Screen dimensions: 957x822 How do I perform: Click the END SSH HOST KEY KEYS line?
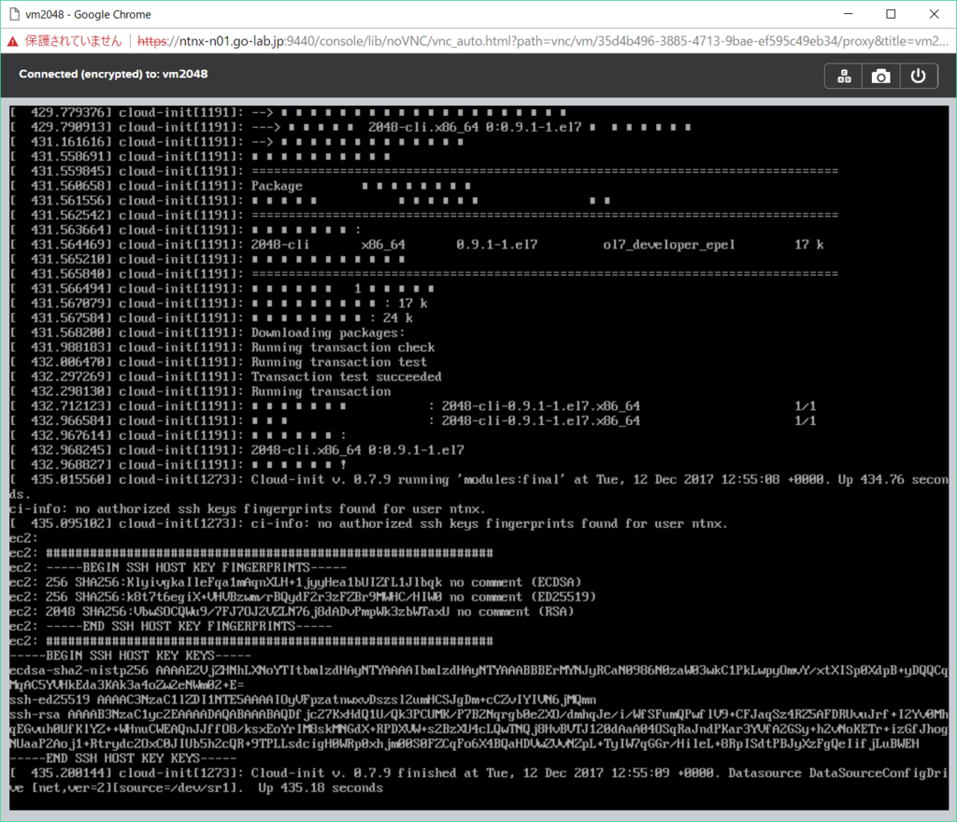click(x=122, y=758)
